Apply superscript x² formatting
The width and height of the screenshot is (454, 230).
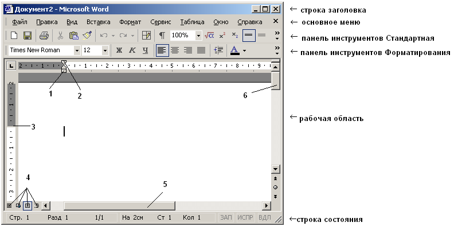222,36
